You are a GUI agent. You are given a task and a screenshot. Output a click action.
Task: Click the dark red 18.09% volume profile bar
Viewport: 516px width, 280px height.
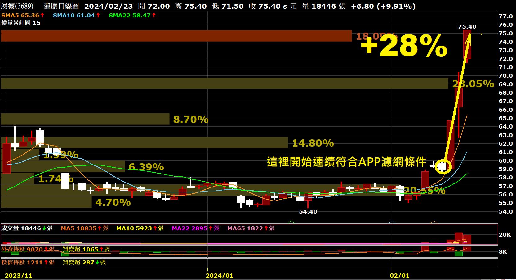(x=176, y=36)
